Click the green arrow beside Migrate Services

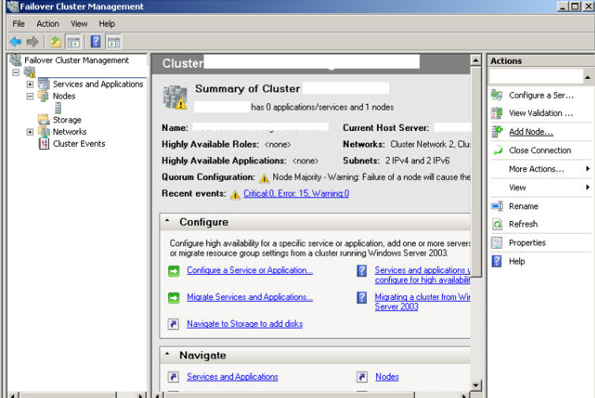174,298
